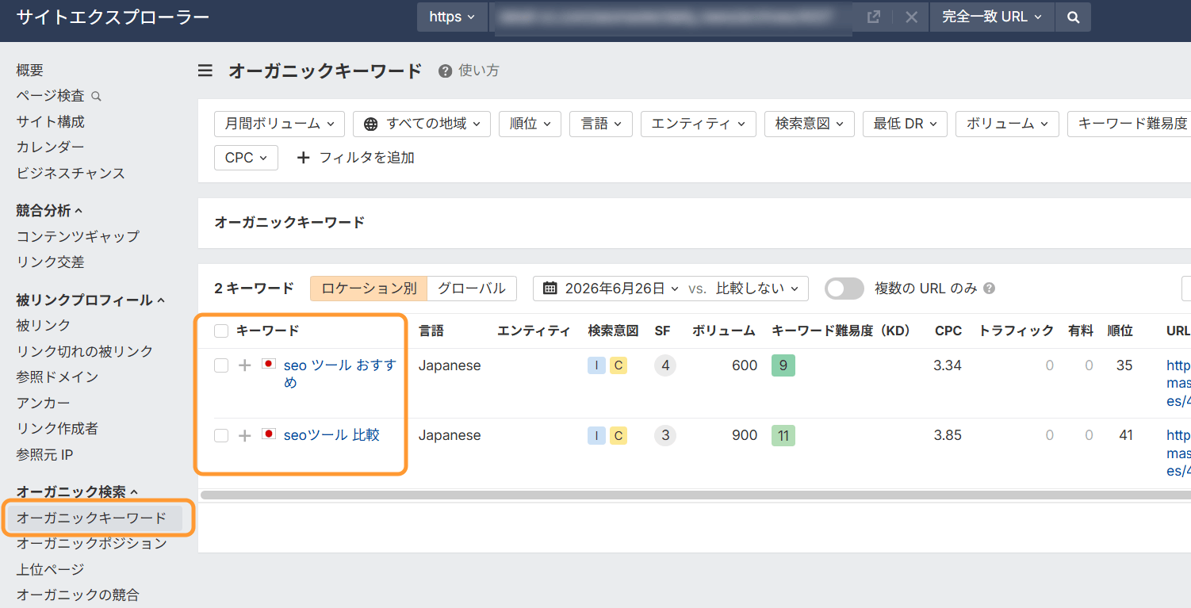The height and width of the screenshot is (608, 1191).
Task: Tick the select-all checkbox in キーワード header
Action: tap(221, 331)
